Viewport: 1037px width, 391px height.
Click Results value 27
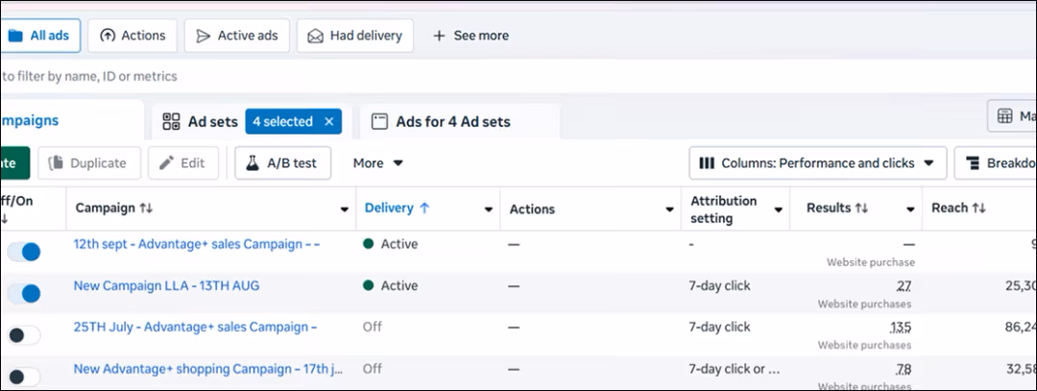click(904, 286)
